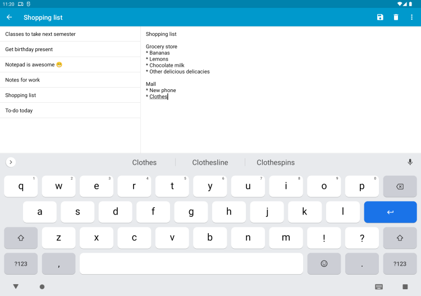This screenshot has width=421, height=296.
Task: Expand the suggestion bar chevron arrow
Action: click(x=11, y=162)
